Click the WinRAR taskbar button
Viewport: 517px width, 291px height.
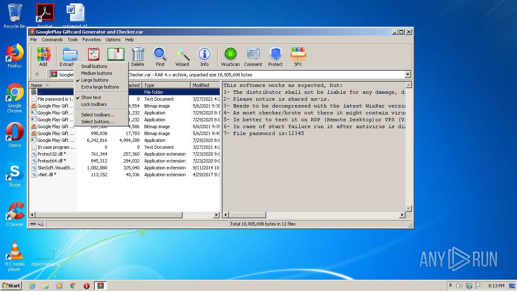(100, 286)
